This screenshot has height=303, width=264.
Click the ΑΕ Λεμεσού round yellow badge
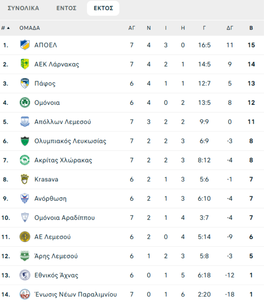(x=25, y=237)
